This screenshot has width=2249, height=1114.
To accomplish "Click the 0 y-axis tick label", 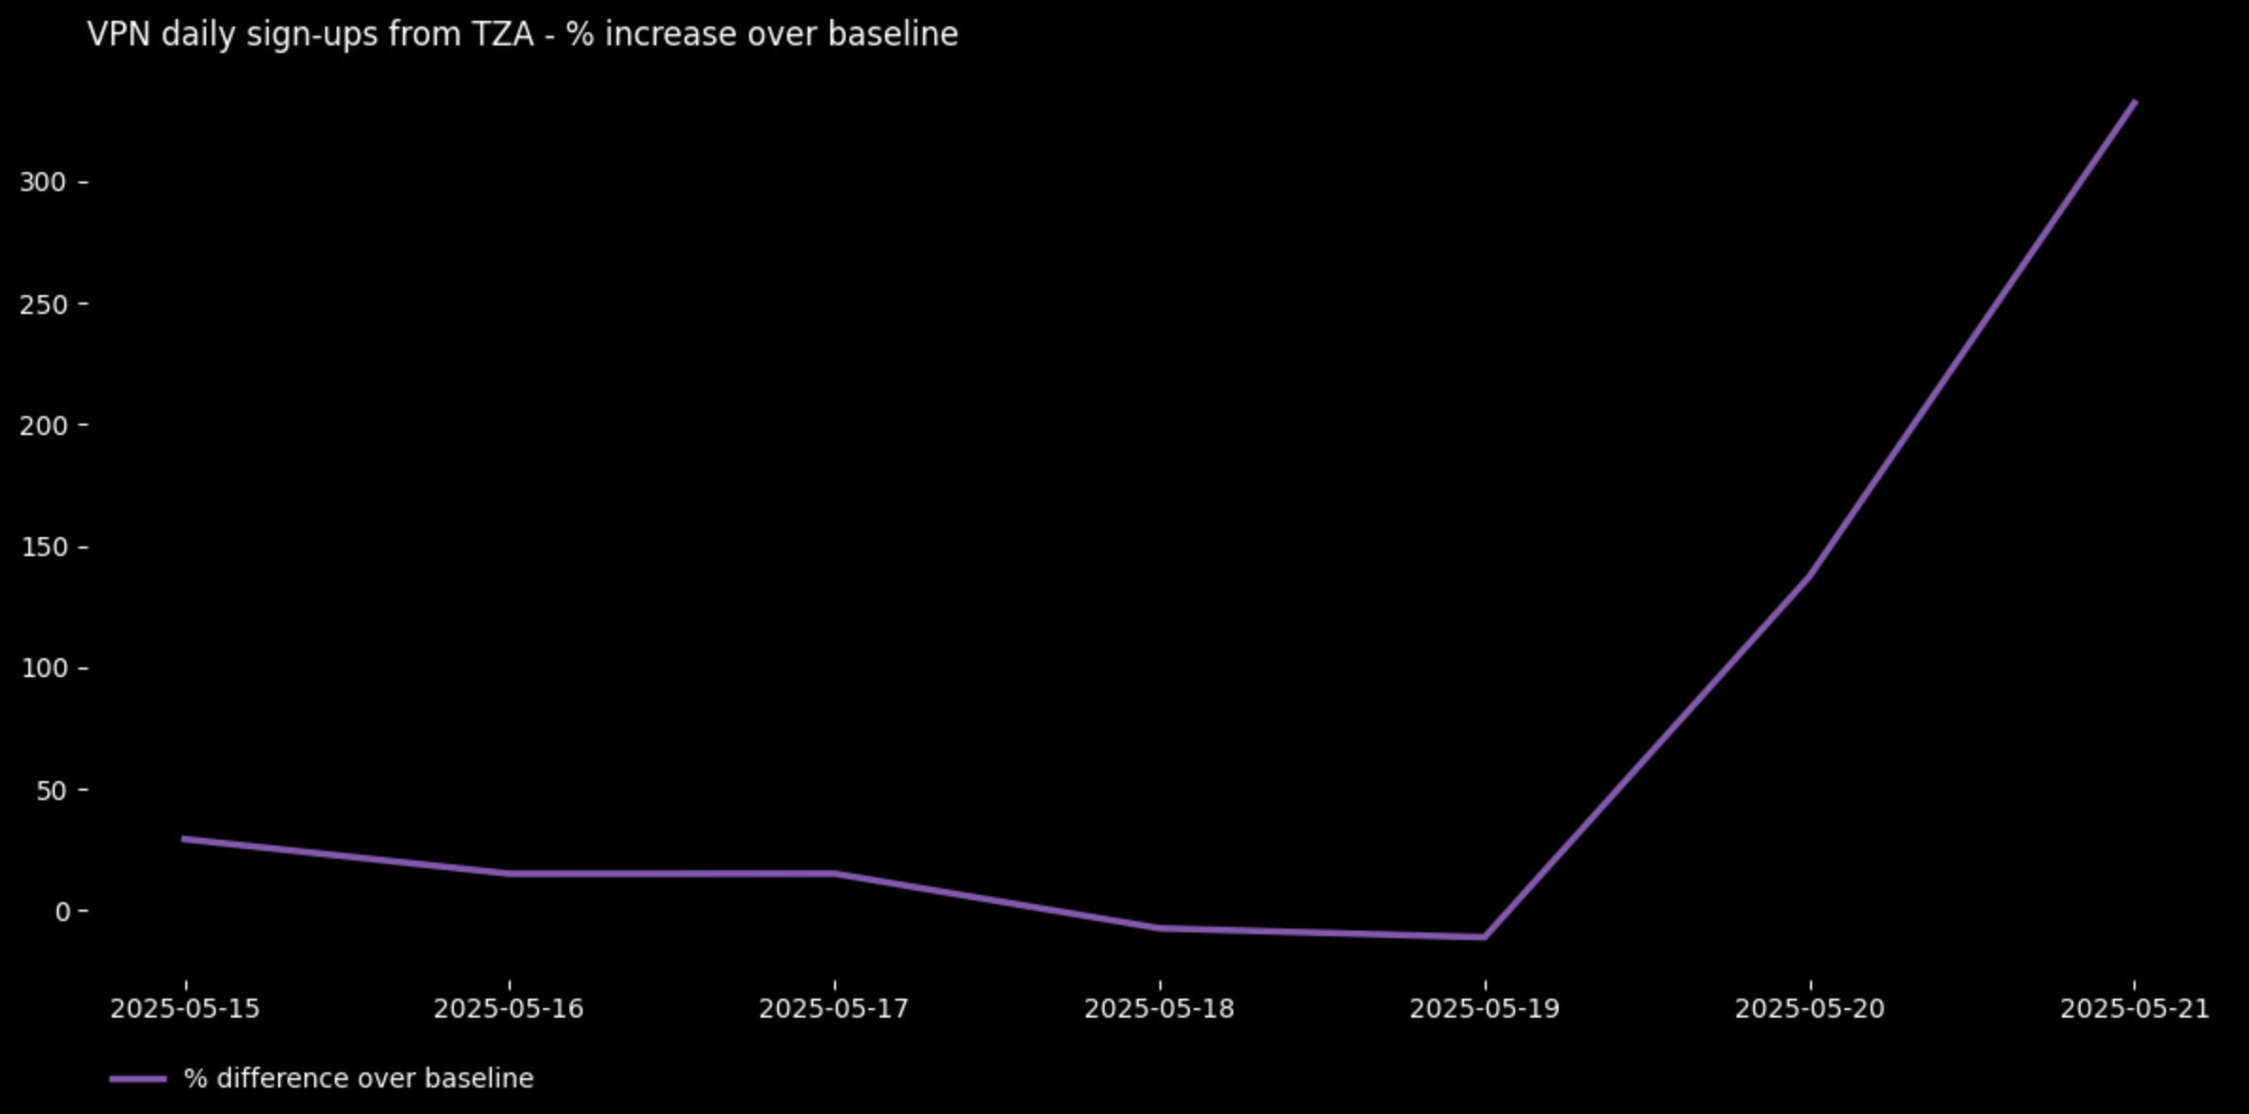I will point(62,912).
